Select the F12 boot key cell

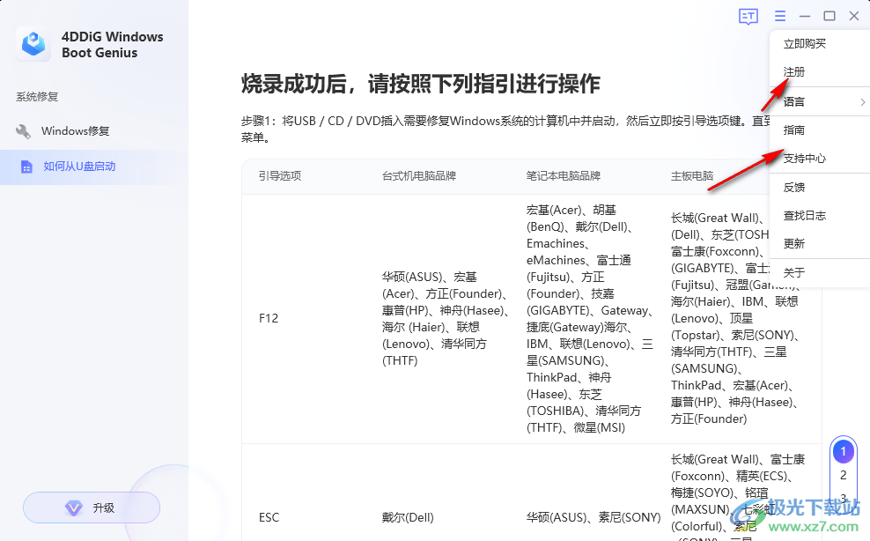pos(269,318)
